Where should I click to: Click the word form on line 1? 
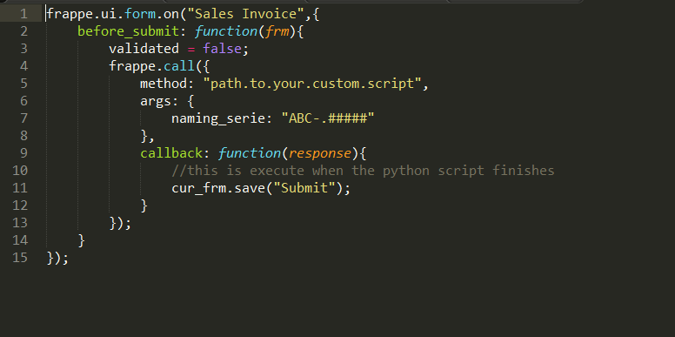click(x=140, y=14)
